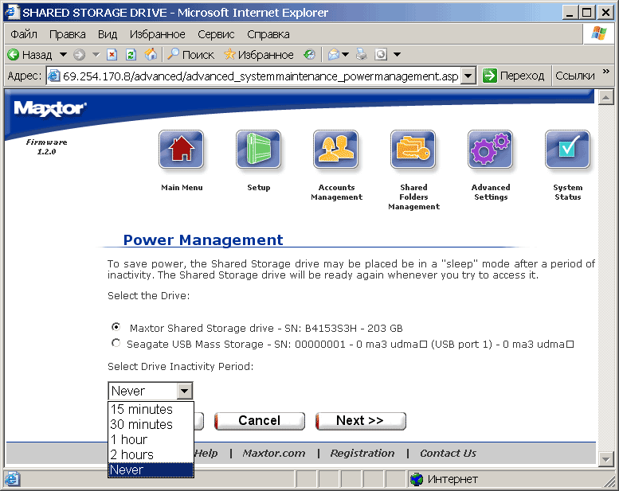The height and width of the screenshot is (491, 619).
Task: Click the Next >> button
Action: (x=361, y=421)
